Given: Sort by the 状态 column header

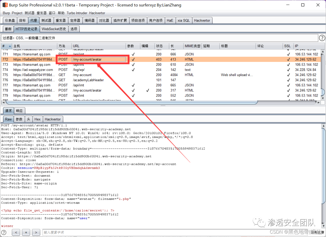Looking at the screenshot, I should (162, 46).
